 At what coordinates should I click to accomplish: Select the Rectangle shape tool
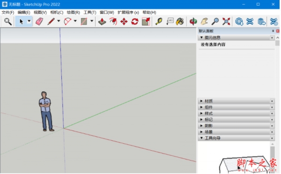[84, 21]
